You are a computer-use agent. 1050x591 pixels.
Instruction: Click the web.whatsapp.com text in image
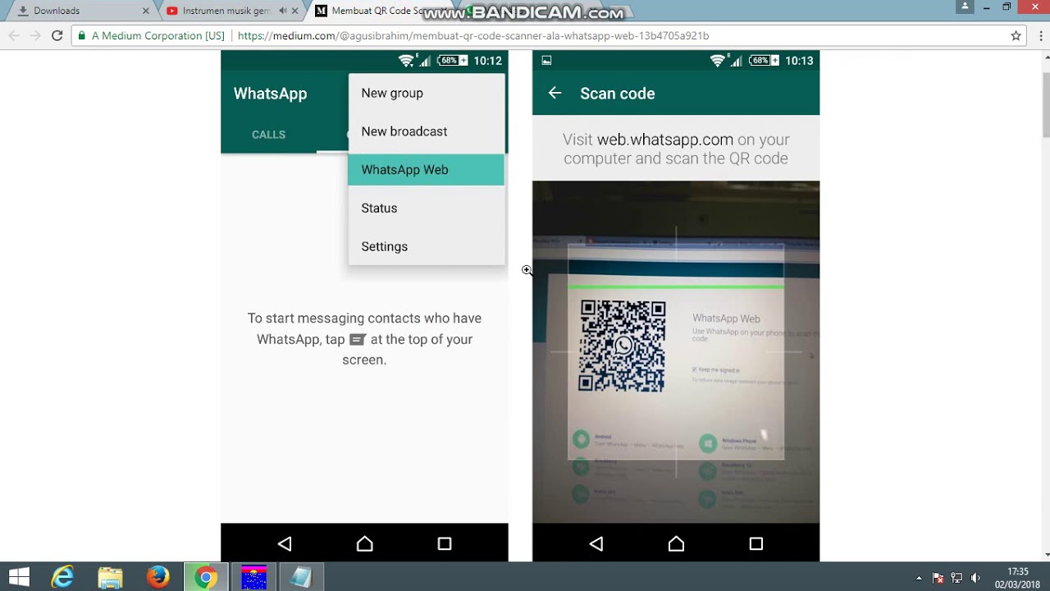click(664, 140)
